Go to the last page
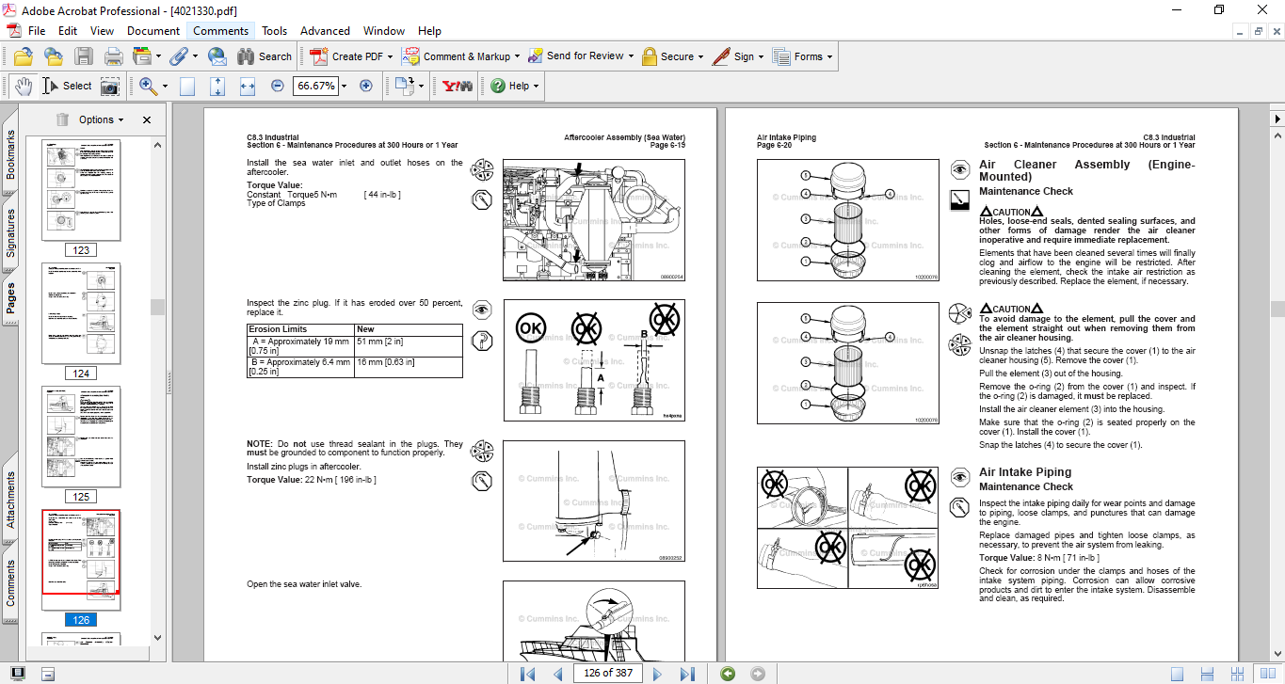This screenshot has width=1285, height=684. [687, 673]
